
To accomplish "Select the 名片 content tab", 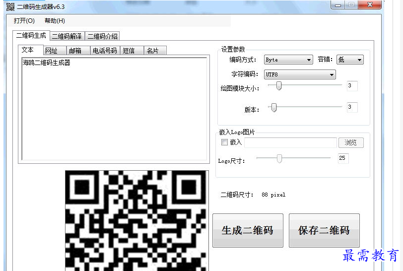I will click(x=155, y=51).
